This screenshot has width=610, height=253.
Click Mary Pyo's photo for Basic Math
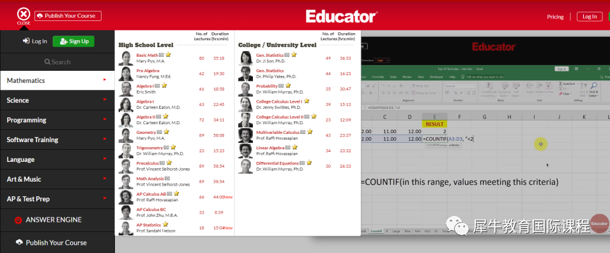126,58
